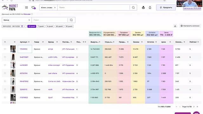
Task: Jump to last page arrow
Action: click(197, 107)
